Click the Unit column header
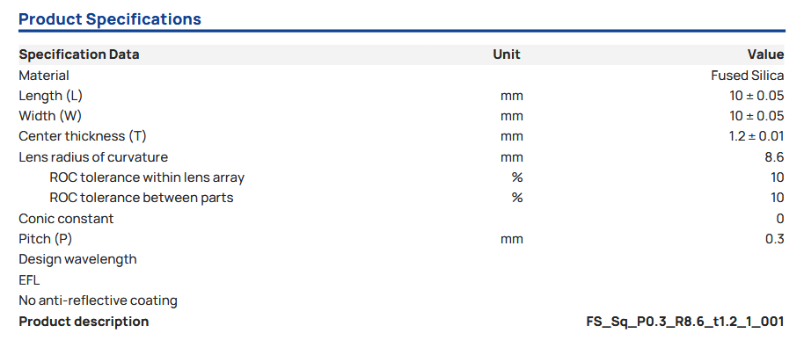The height and width of the screenshot is (362, 804). tap(507, 54)
